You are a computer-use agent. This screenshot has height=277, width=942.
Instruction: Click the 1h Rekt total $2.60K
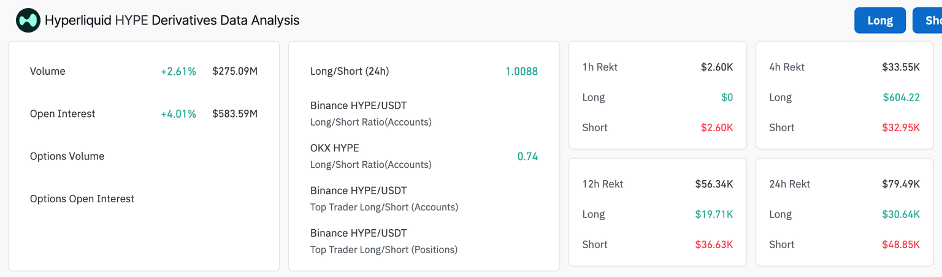pyautogui.click(x=717, y=67)
